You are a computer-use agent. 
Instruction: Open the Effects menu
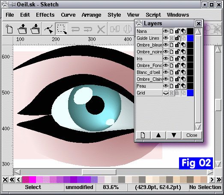pyautogui.click(x=45, y=15)
